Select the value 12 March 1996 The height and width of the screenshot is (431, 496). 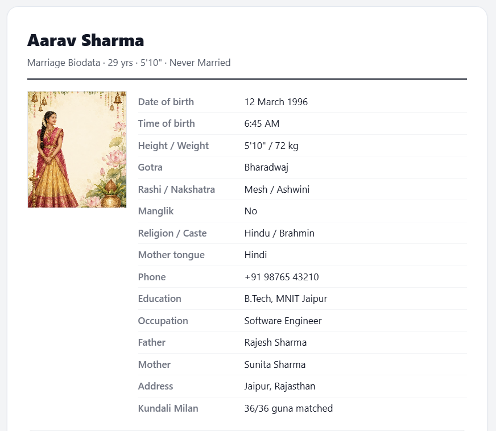tap(276, 102)
